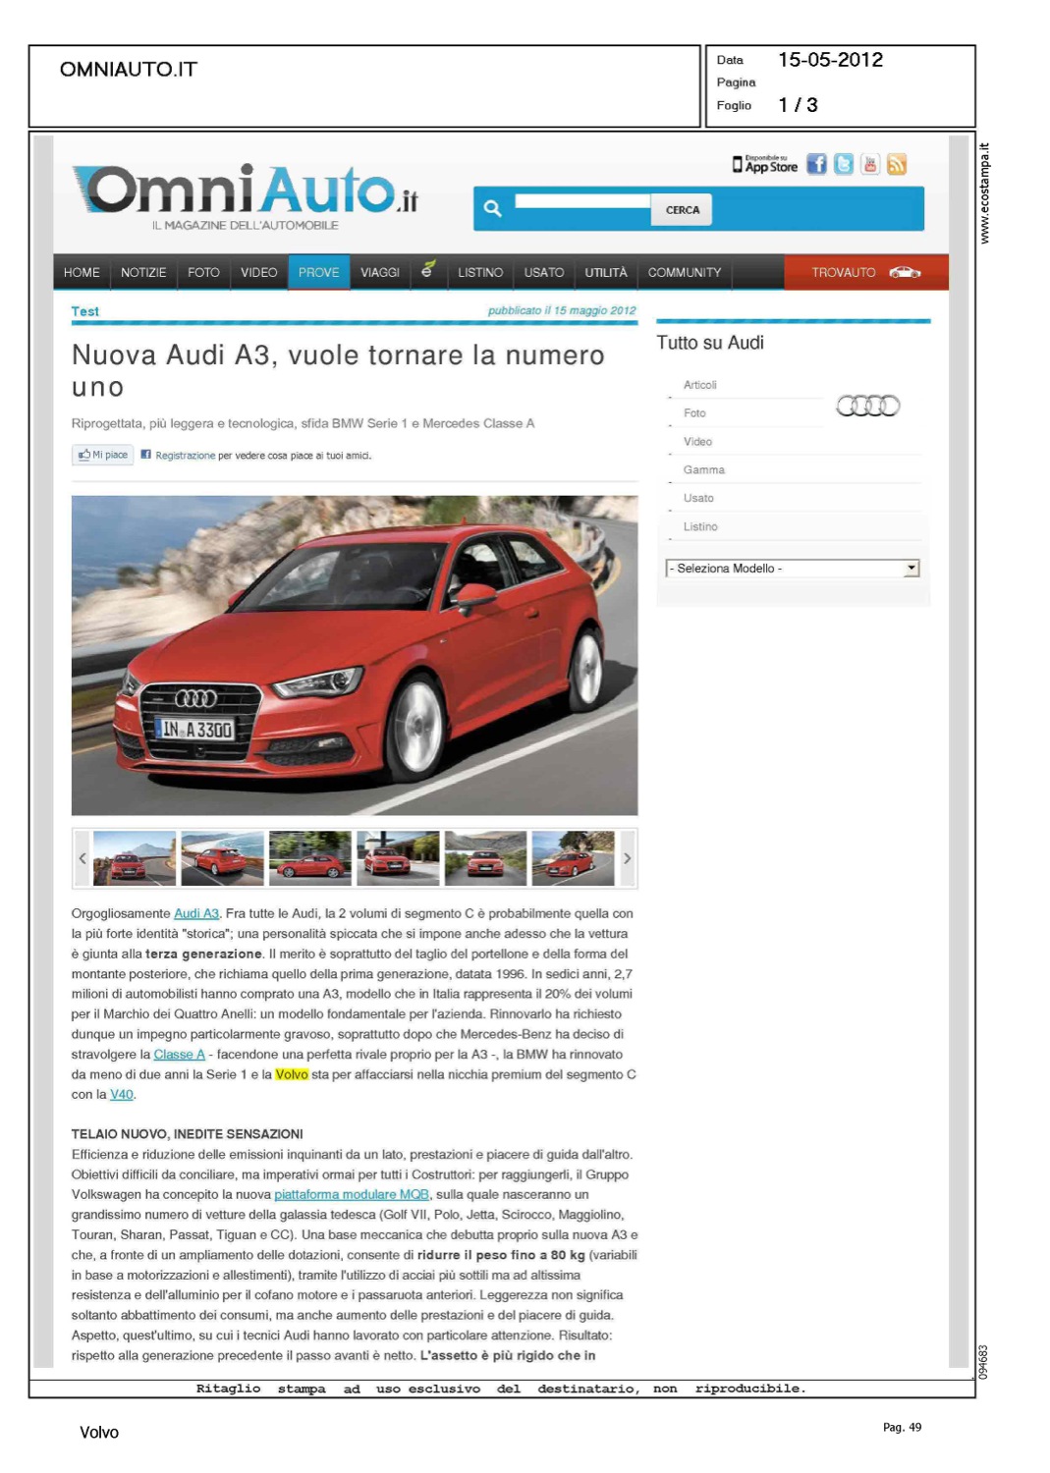Open the Twitter icon in header

pos(843,165)
